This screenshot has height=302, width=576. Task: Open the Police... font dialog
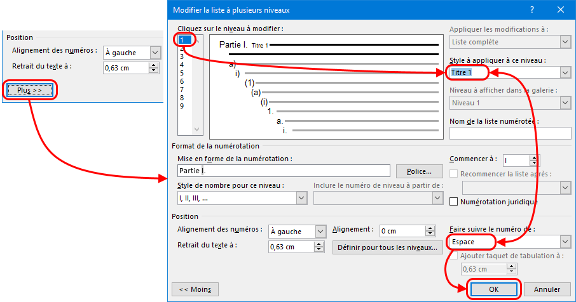point(419,171)
